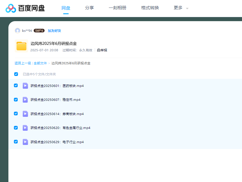Viewport: 242px width, 182px height.
Task: Open the 格式转换 menu item
Action: point(150,8)
